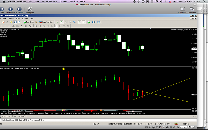Open the Templates dropdown
The height and width of the screenshot is (130, 208).
point(99,22)
